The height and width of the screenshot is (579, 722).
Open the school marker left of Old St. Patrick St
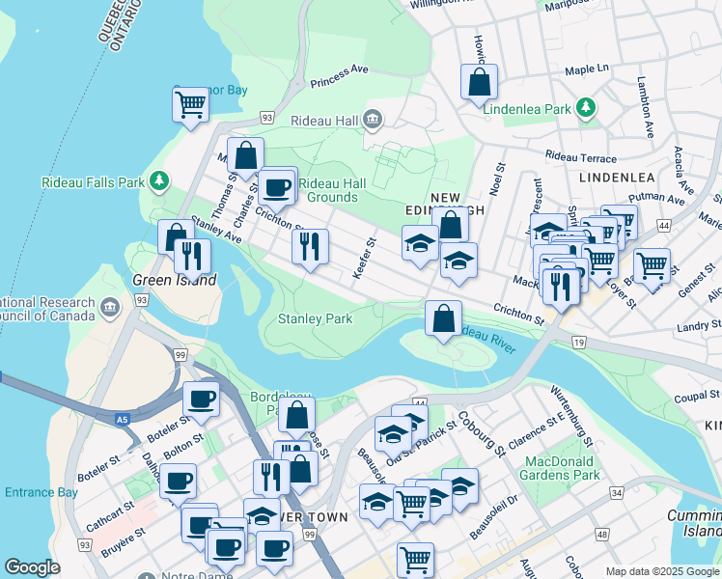click(x=393, y=434)
